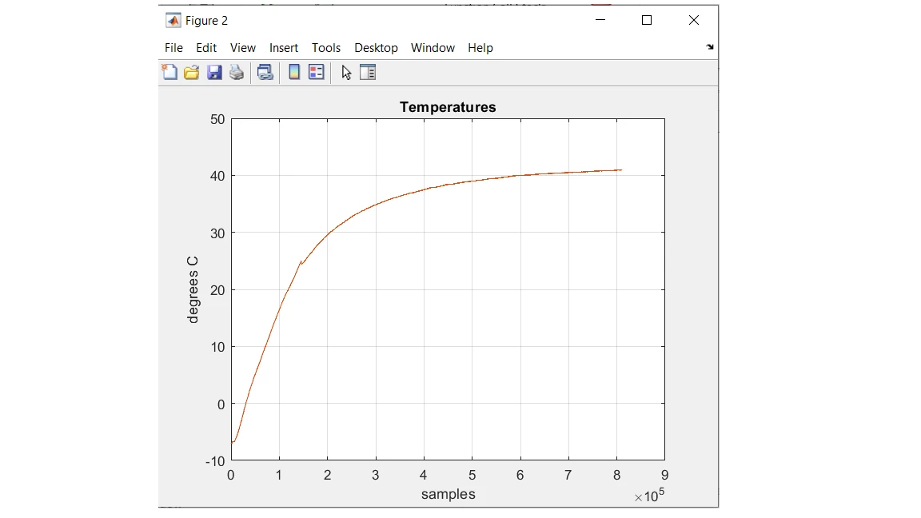Image resolution: width=921 pixels, height=518 pixels.
Task: Dock the figure using the corner arrow
Action: (x=710, y=47)
